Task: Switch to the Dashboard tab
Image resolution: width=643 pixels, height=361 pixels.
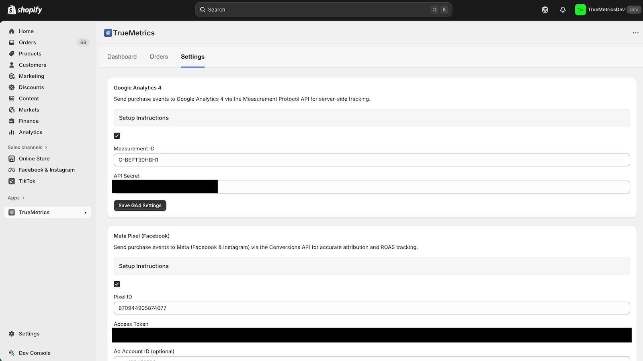Action: tap(122, 57)
